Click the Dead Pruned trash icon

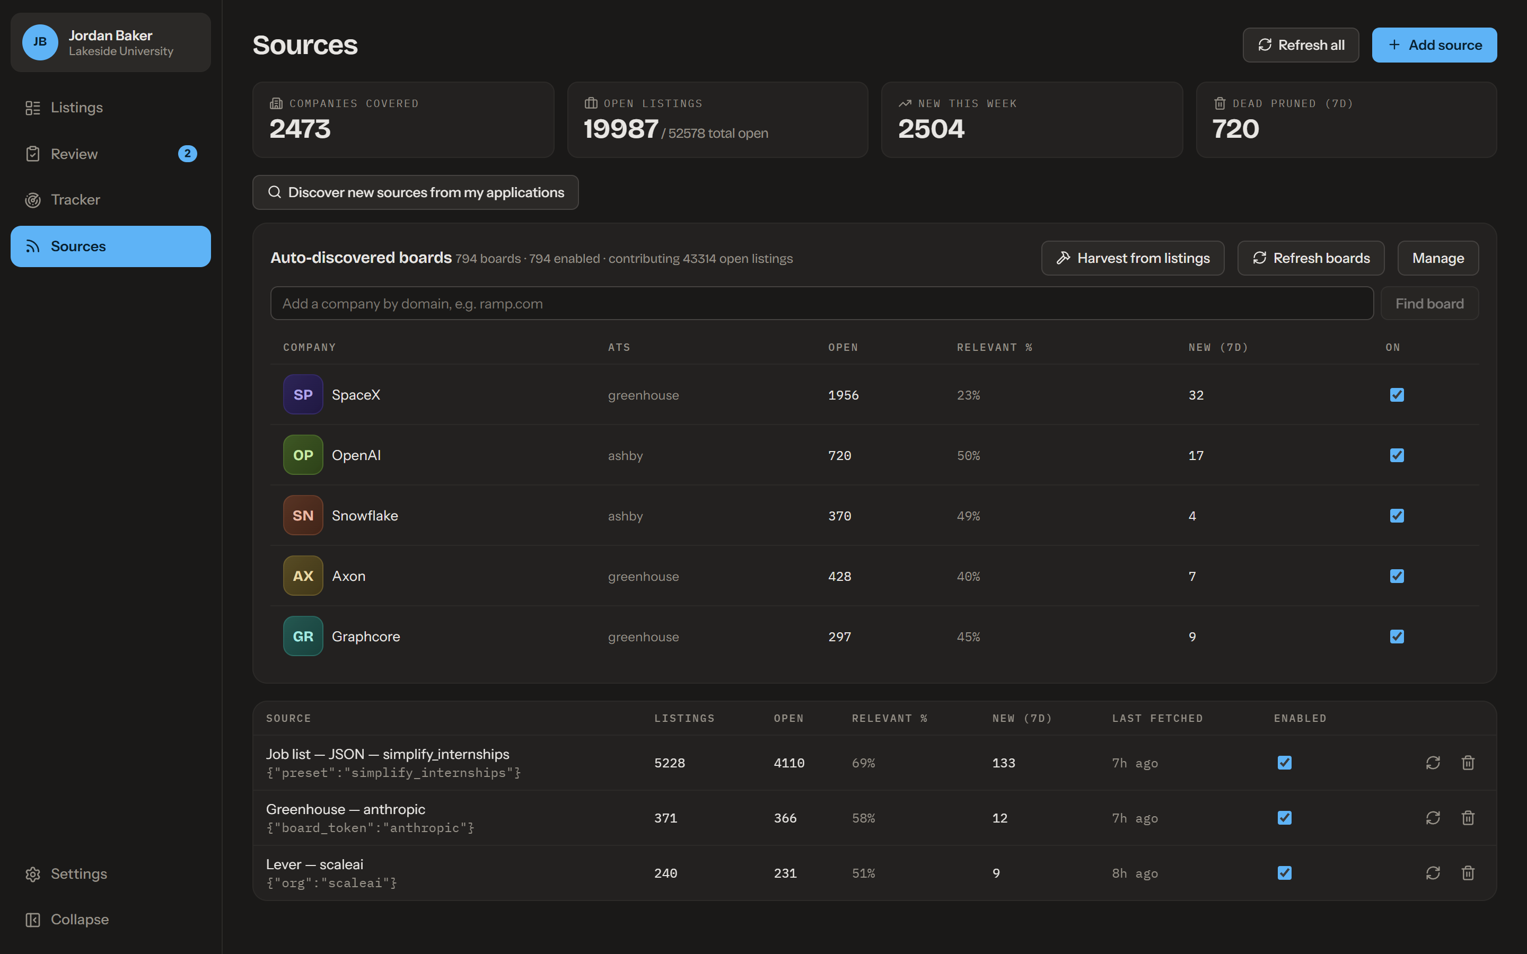tap(1219, 103)
